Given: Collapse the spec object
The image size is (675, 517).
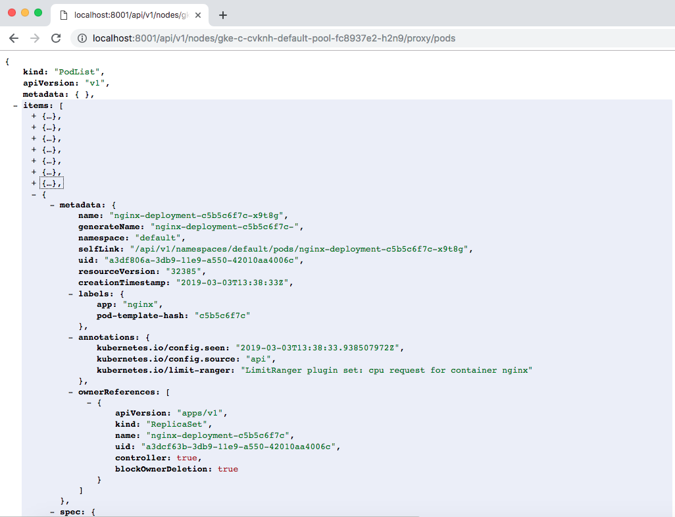Looking at the screenshot, I should pos(52,512).
